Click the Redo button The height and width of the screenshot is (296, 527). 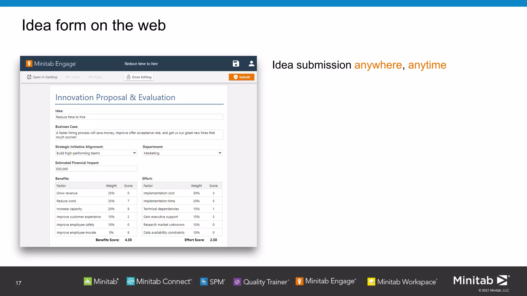click(x=95, y=77)
